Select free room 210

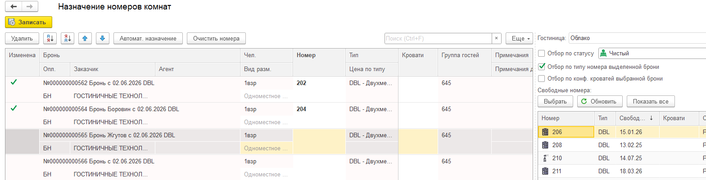click(557, 158)
